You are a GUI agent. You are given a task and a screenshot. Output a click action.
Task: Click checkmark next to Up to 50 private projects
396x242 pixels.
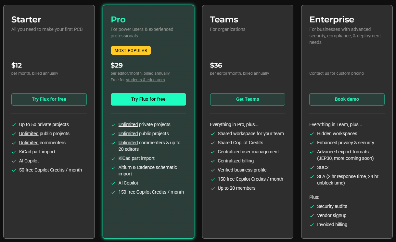14,125
